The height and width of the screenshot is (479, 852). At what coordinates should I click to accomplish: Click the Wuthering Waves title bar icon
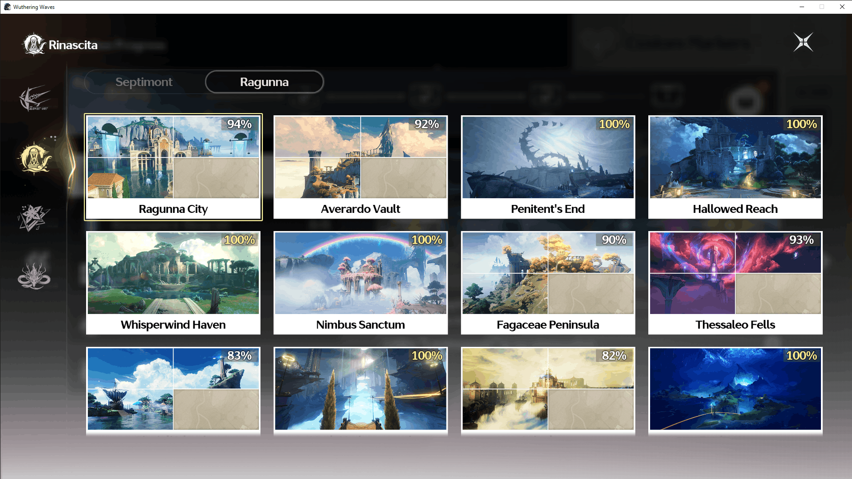click(7, 7)
